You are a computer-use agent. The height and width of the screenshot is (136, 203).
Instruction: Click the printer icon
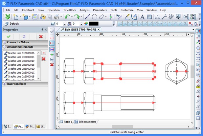point(56,17)
